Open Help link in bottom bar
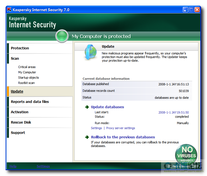The image size is (207, 176). pos(13,166)
